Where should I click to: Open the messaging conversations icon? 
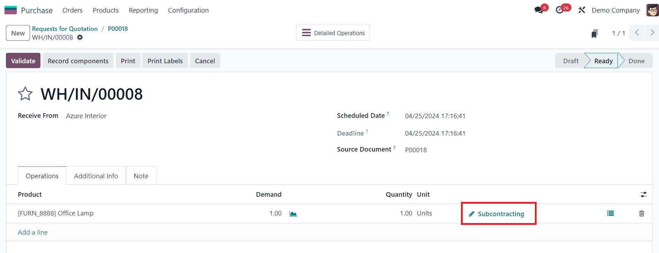(539, 10)
